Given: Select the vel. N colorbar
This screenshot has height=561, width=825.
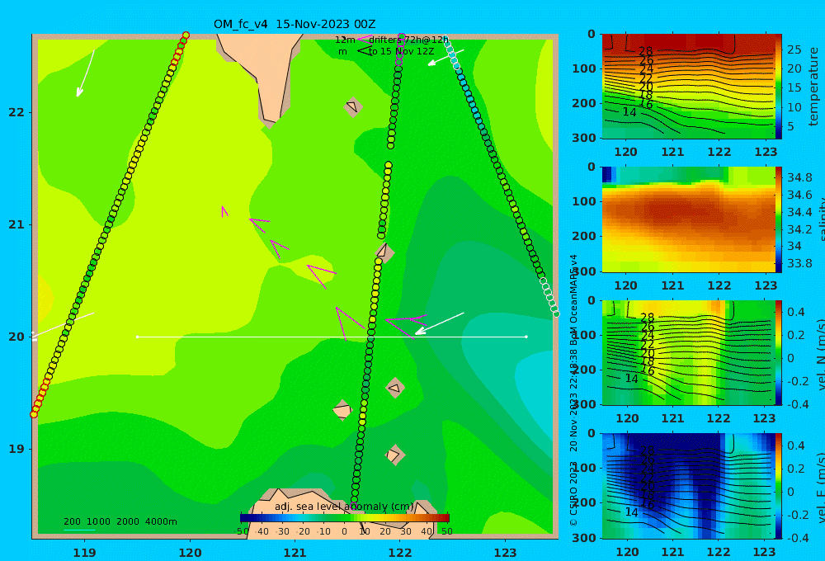Looking at the screenshot, I should pyautogui.click(x=778, y=352).
